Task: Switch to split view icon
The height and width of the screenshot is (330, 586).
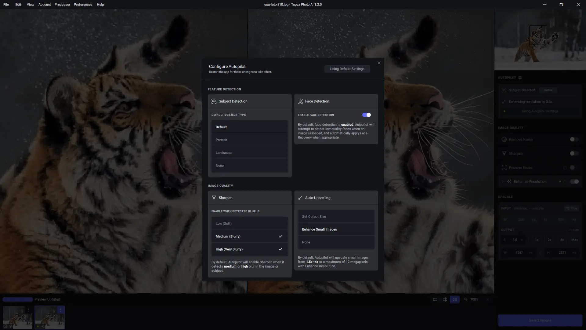Action: point(445,299)
